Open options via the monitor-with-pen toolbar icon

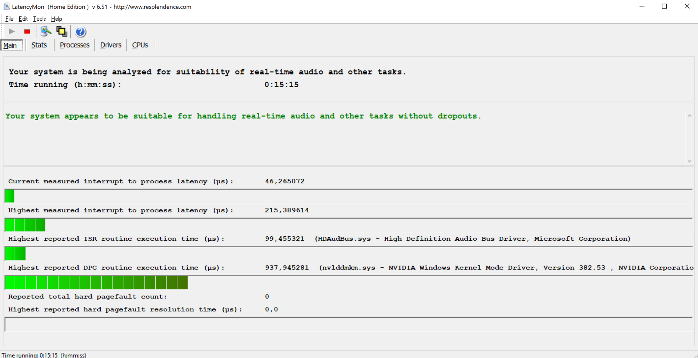click(45, 32)
